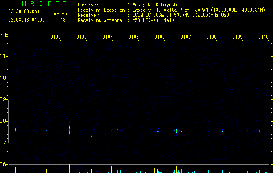This screenshot has height=173, width=273.
Task: Click time marker 0106
Action: [x=160, y=37]
